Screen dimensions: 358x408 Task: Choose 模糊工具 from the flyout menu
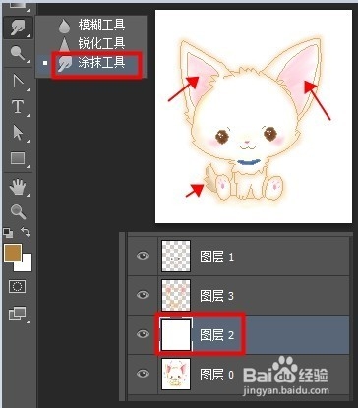90,25
